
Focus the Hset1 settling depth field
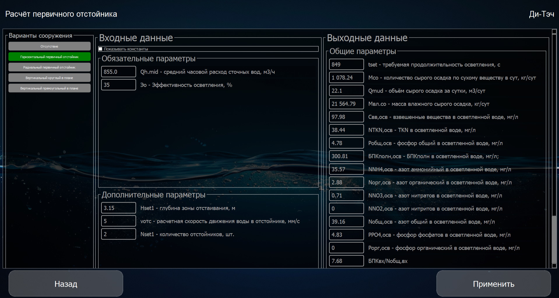(118, 208)
